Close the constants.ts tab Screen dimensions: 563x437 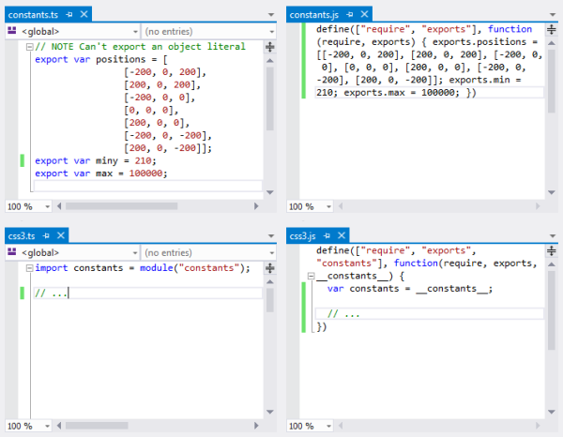84,14
